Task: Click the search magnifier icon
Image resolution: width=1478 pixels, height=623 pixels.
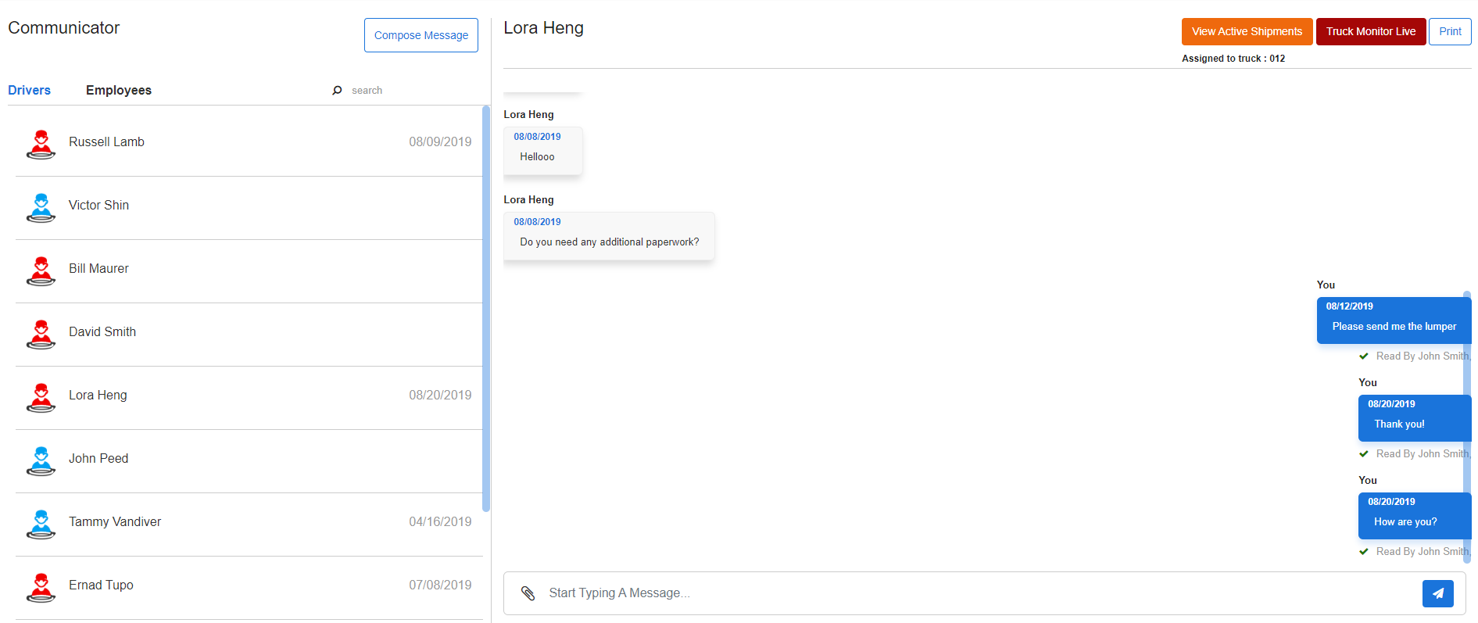Action: (x=337, y=91)
